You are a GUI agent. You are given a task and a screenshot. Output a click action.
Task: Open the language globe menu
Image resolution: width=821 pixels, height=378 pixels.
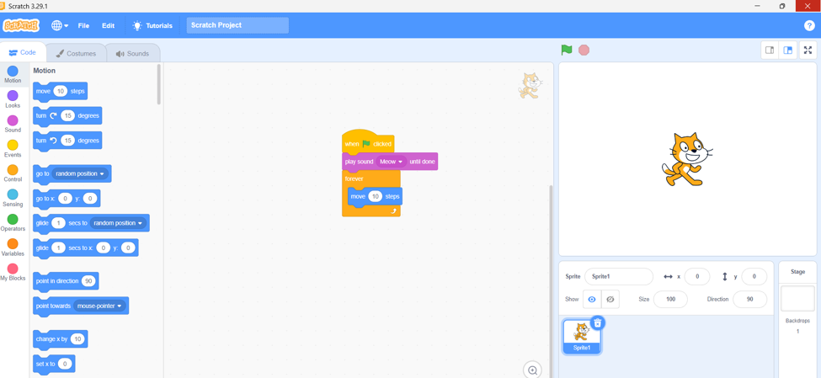coord(61,25)
